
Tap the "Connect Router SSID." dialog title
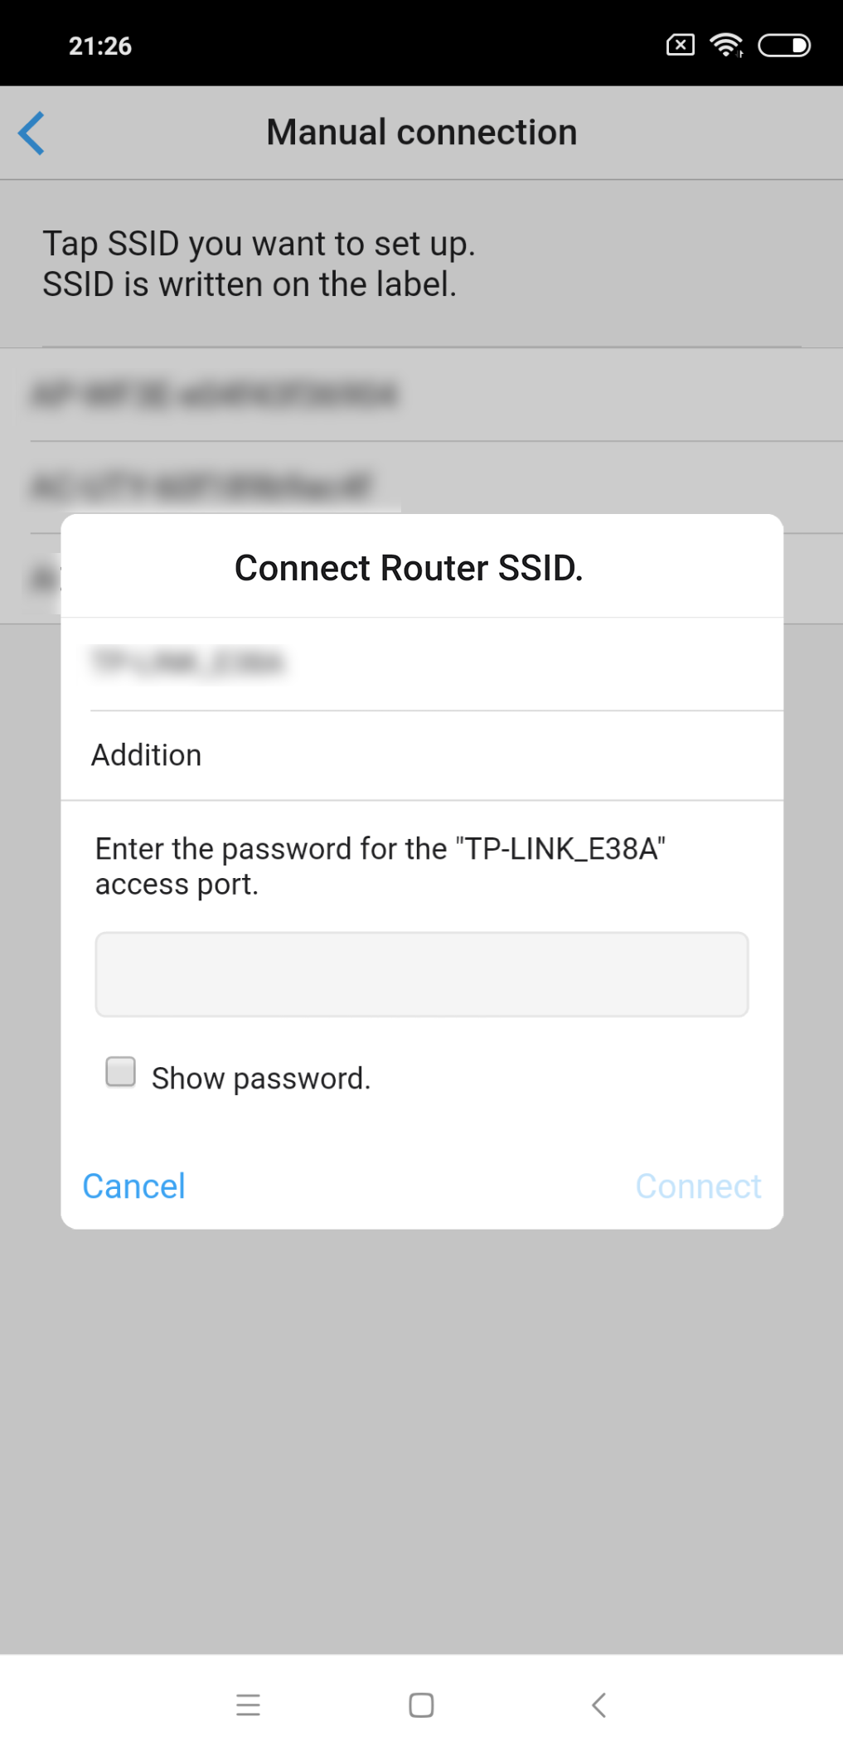pyautogui.click(x=409, y=569)
